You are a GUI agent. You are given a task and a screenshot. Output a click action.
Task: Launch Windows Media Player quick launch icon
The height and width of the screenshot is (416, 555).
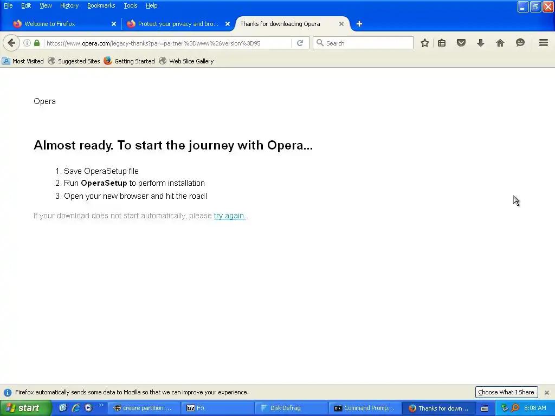pyautogui.click(x=88, y=408)
